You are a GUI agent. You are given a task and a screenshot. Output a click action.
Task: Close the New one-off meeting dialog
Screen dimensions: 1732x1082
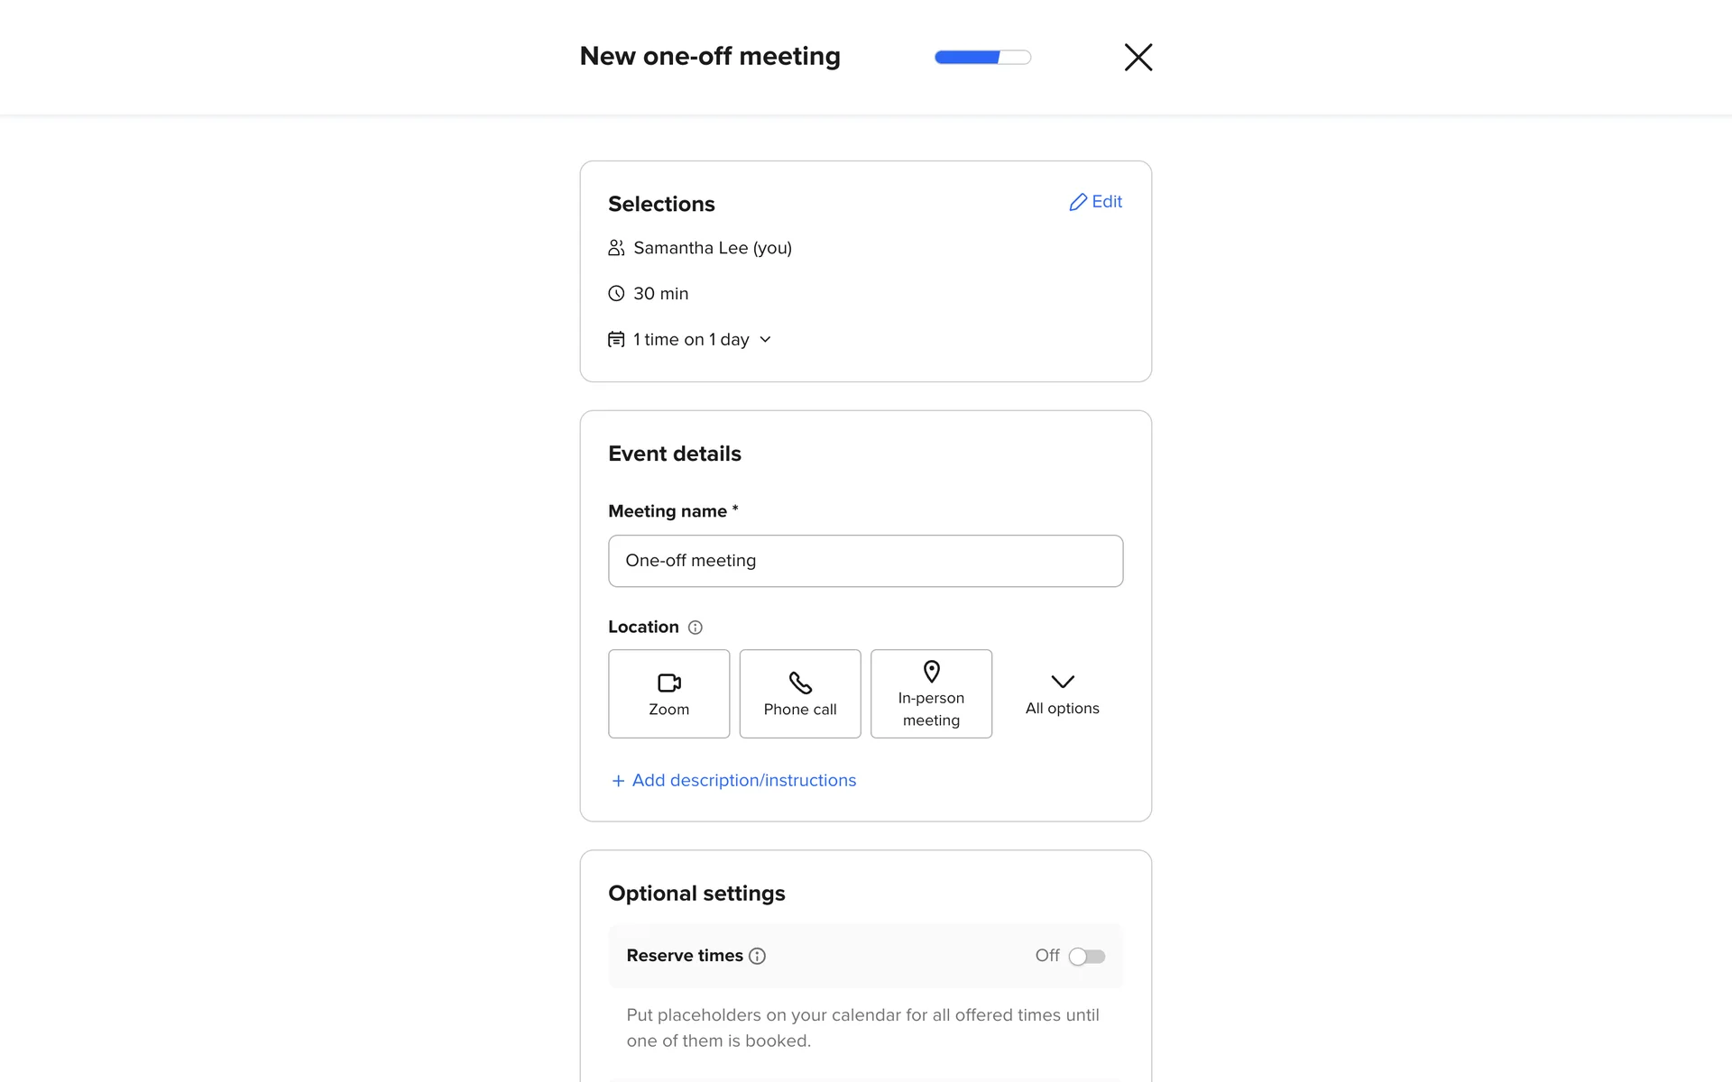(x=1138, y=57)
